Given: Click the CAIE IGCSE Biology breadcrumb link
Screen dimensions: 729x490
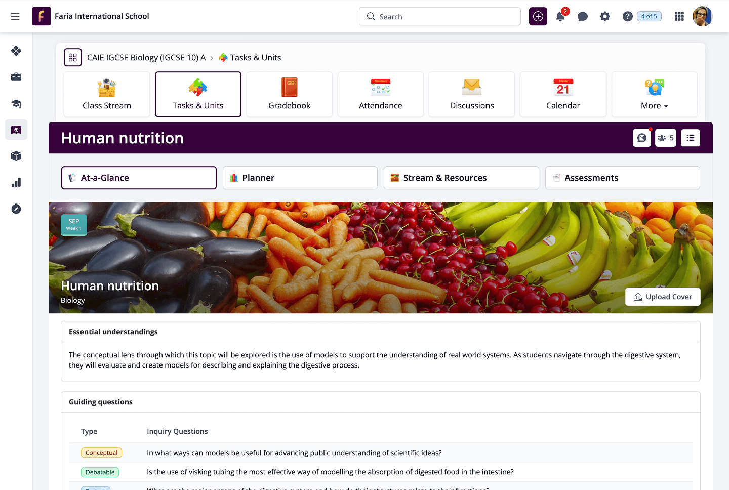Looking at the screenshot, I should click(x=146, y=57).
